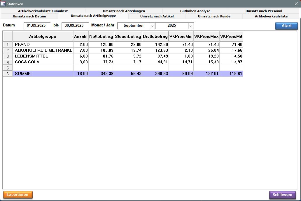Go to Artikelverkaufsliste tab

(271, 16)
